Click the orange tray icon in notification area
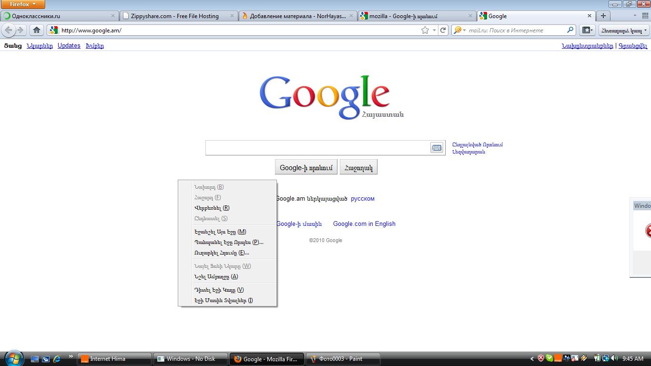 [558, 358]
